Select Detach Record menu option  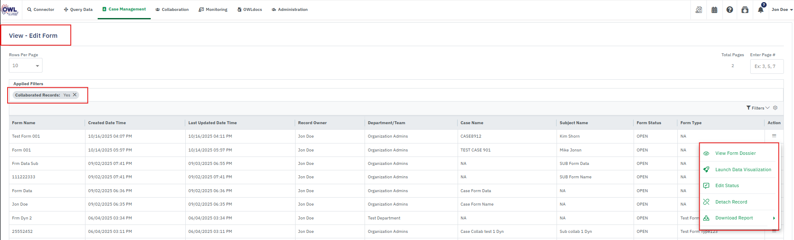731,202
